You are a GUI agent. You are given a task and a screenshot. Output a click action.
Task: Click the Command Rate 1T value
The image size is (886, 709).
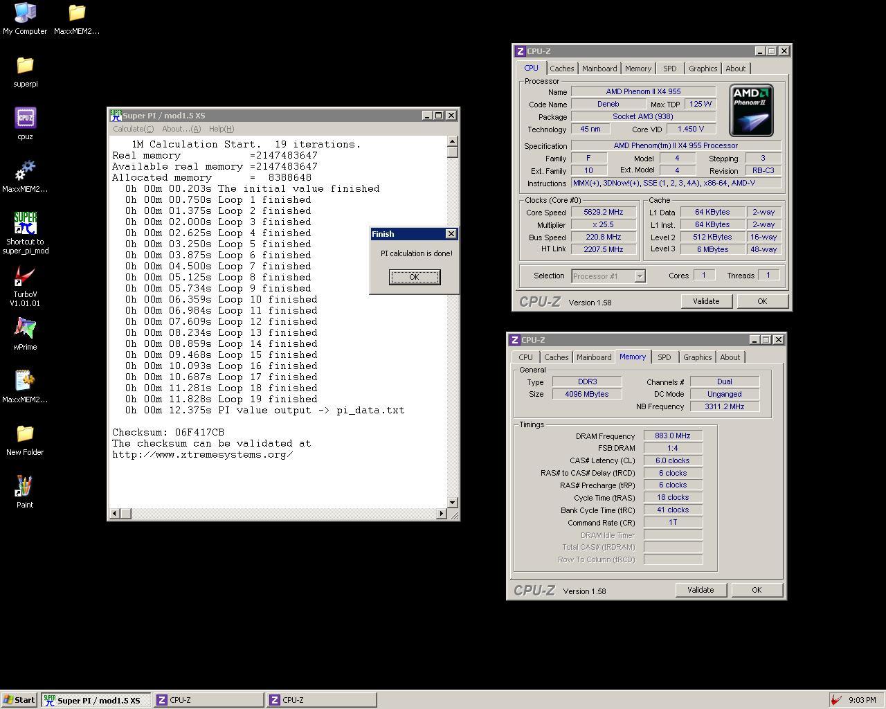tap(673, 522)
